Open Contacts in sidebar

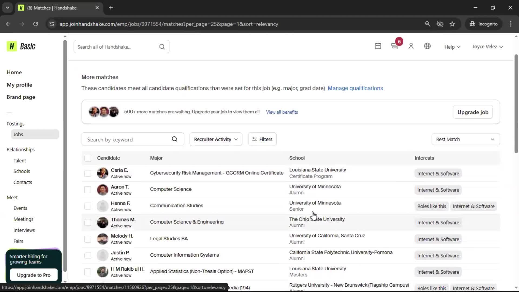point(23,182)
